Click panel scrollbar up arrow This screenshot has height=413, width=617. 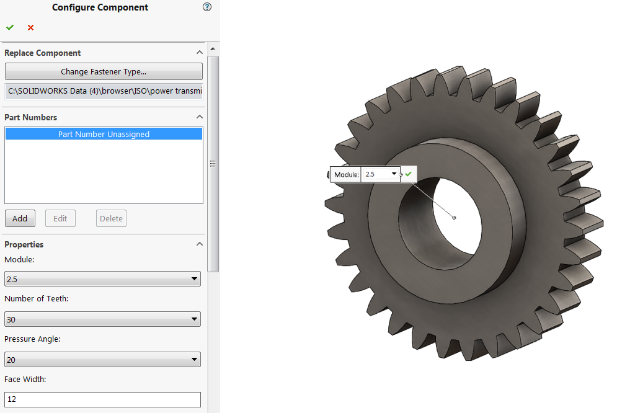213,49
